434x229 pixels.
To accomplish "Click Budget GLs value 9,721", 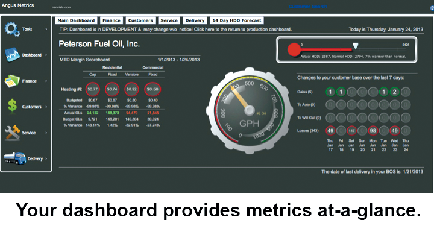I will click(93, 119).
